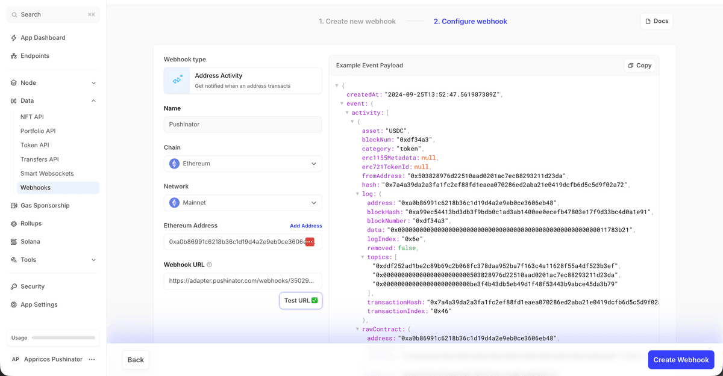Click the transactionIndex "0x46" value
This screenshot has width=723, height=376.
tap(440, 312)
